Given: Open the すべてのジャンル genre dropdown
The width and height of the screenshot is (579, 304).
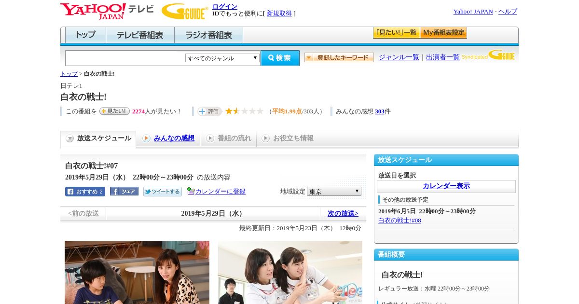Looking at the screenshot, I should pos(222,58).
